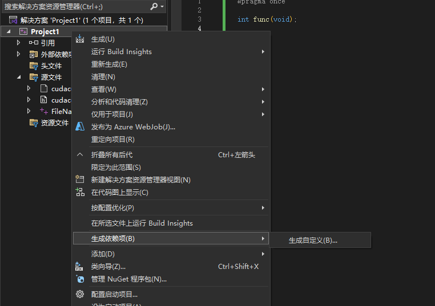Open the search options dropdown arrow
Image resolution: width=435 pixels, height=306 pixels.
[x=162, y=6]
